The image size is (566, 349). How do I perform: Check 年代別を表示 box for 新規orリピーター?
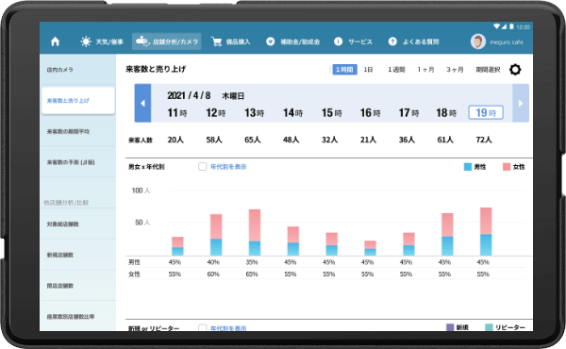click(203, 327)
